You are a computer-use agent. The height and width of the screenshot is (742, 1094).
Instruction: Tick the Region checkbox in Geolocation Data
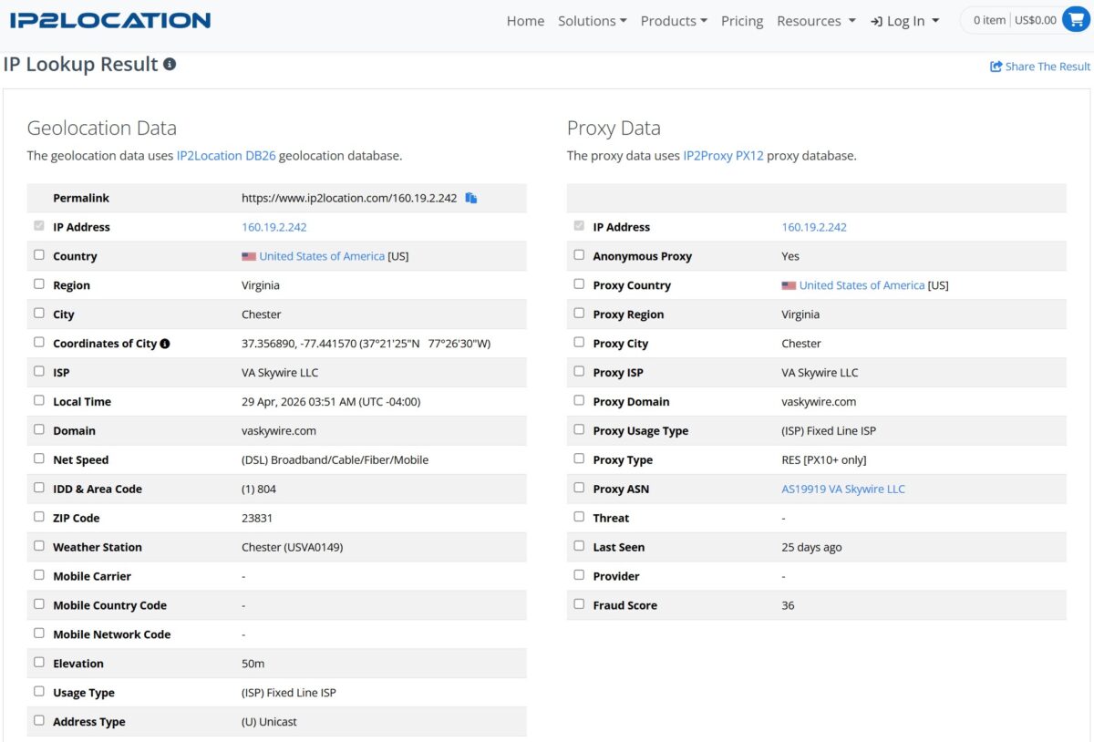[x=39, y=284]
